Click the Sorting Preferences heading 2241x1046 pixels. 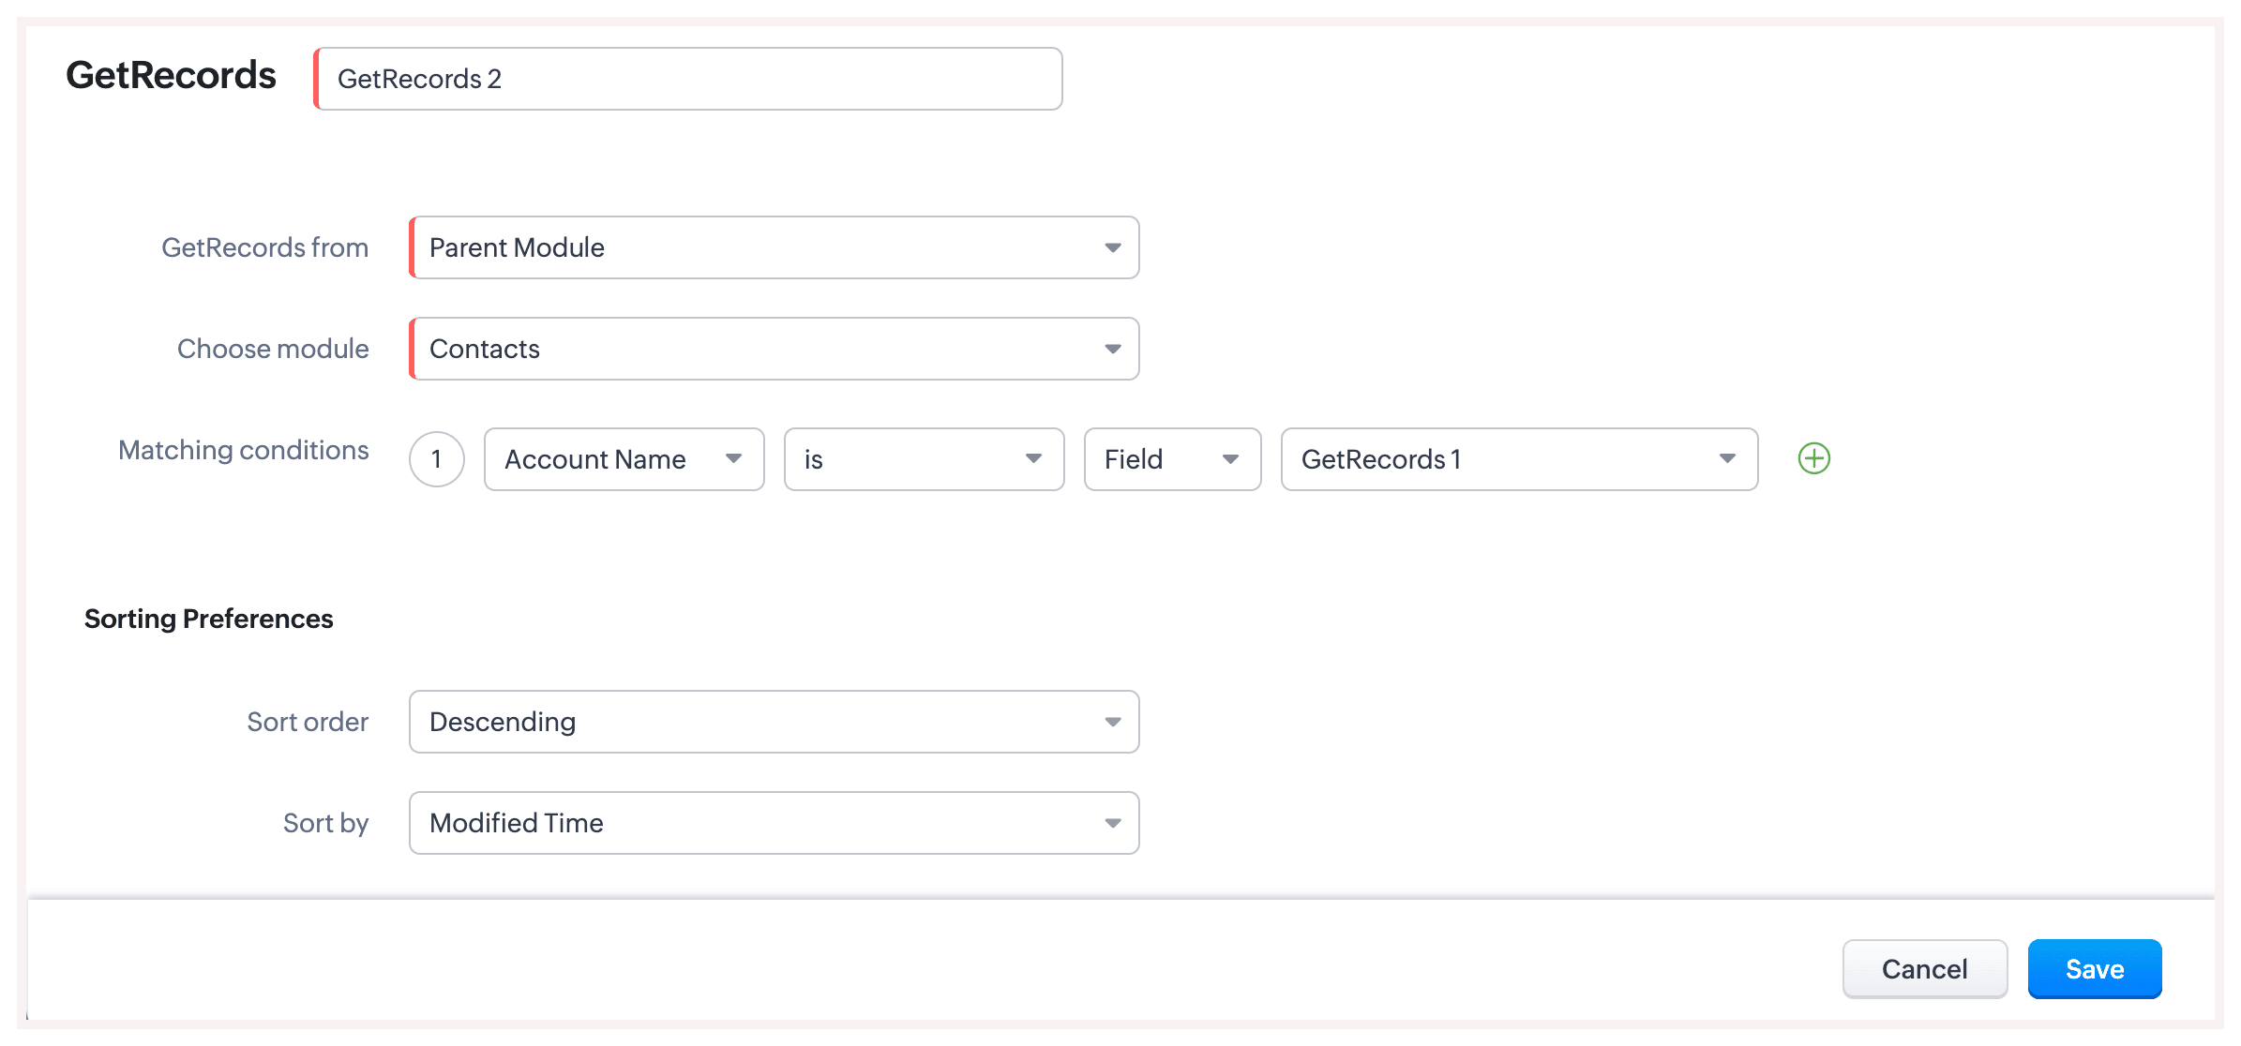point(208,620)
